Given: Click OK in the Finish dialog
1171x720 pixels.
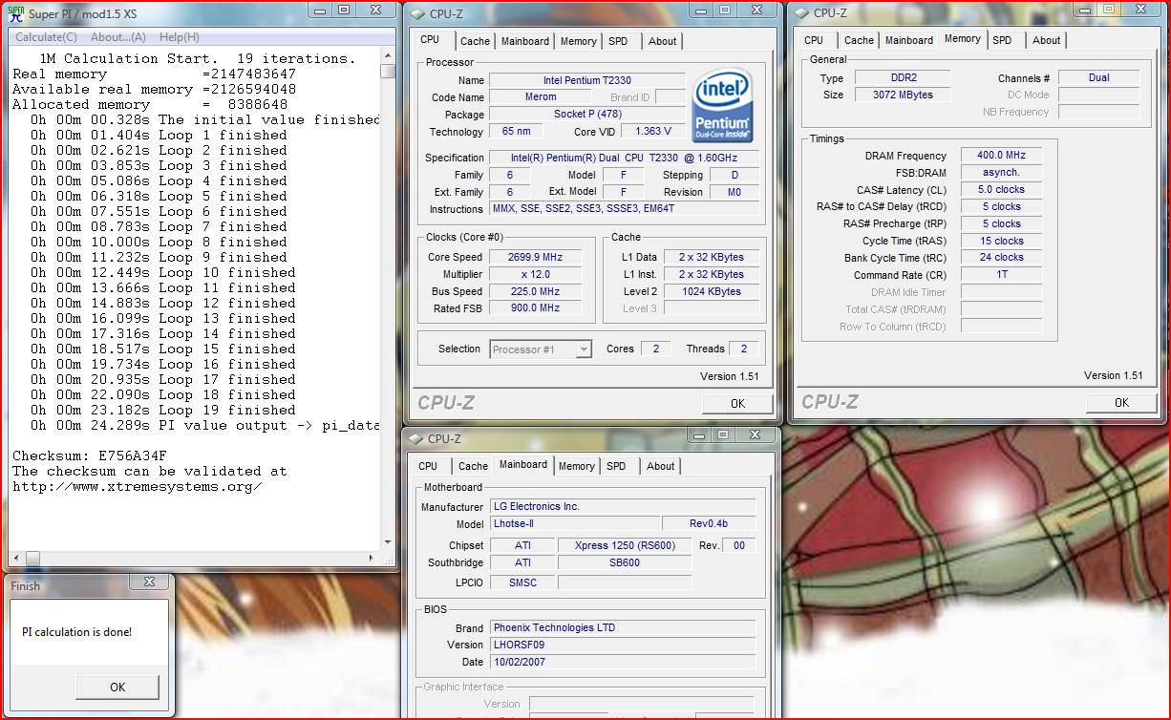Looking at the screenshot, I should [117, 687].
